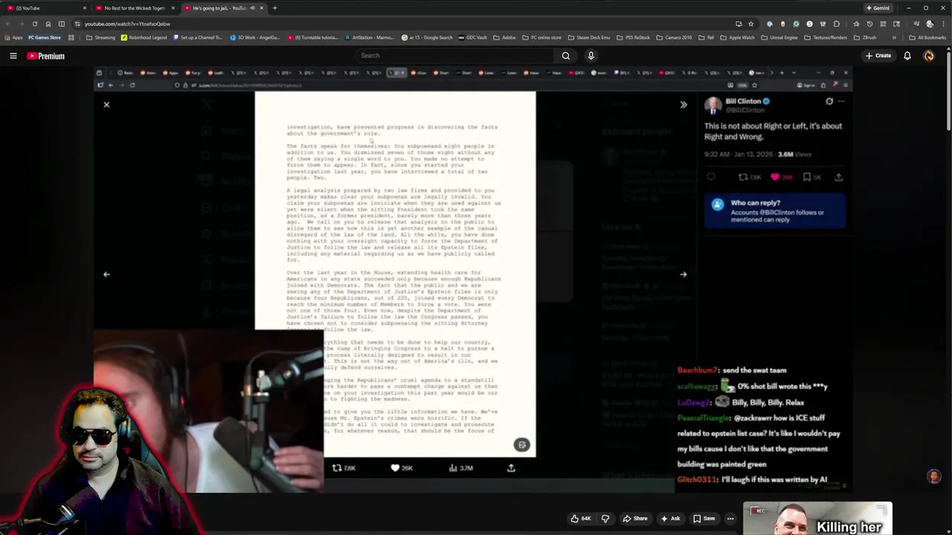Switch to the first YouTube browser tab
This screenshot has height=535, width=952.
pyautogui.click(x=45, y=8)
